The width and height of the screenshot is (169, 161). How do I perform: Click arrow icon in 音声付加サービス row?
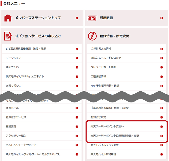point(77,117)
